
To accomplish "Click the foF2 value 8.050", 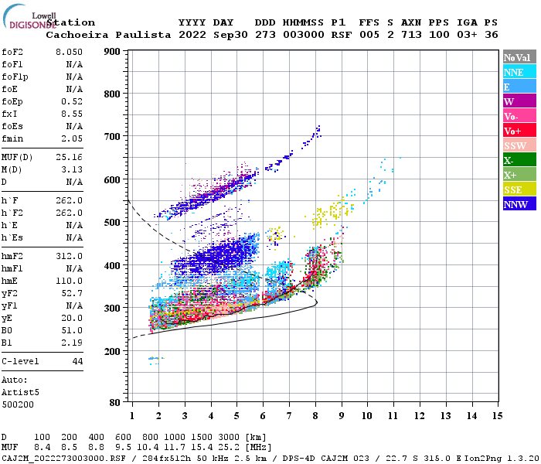I will tap(69, 52).
